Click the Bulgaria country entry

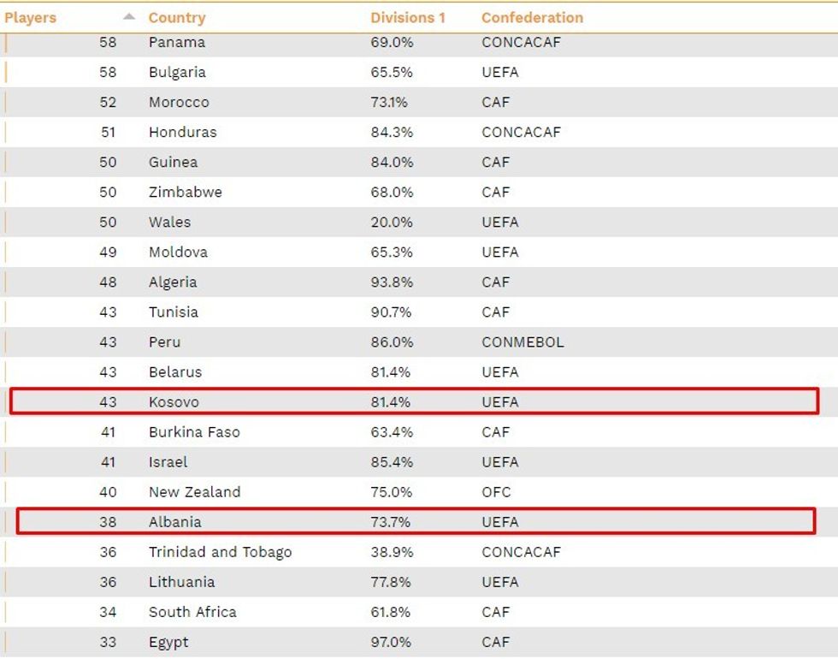(x=177, y=72)
